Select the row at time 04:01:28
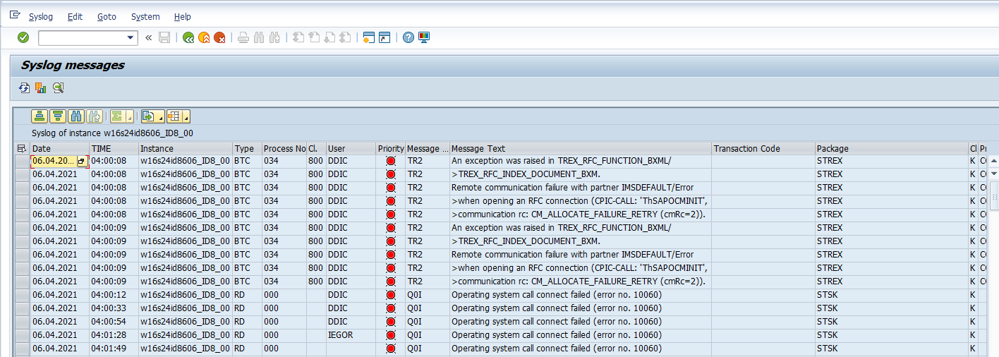Image resolution: width=999 pixels, height=357 pixels. coord(23,335)
